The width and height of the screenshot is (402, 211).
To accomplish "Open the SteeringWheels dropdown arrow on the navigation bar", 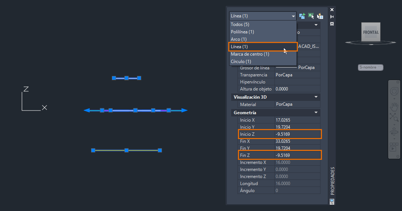I will point(394,99).
